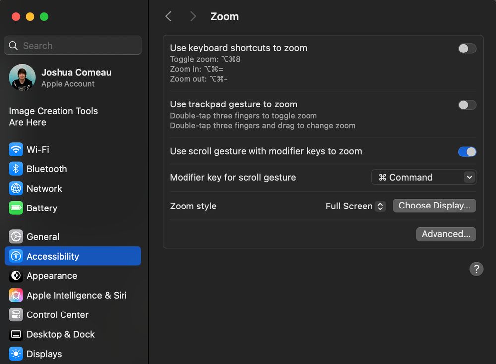Select Battery label in the sidebar
This screenshot has width=496, height=364.
click(x=42, y=208)
